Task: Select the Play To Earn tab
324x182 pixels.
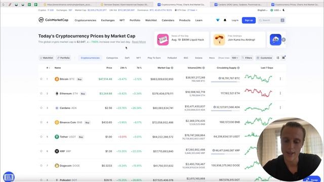Action: [x=154, y=58]
